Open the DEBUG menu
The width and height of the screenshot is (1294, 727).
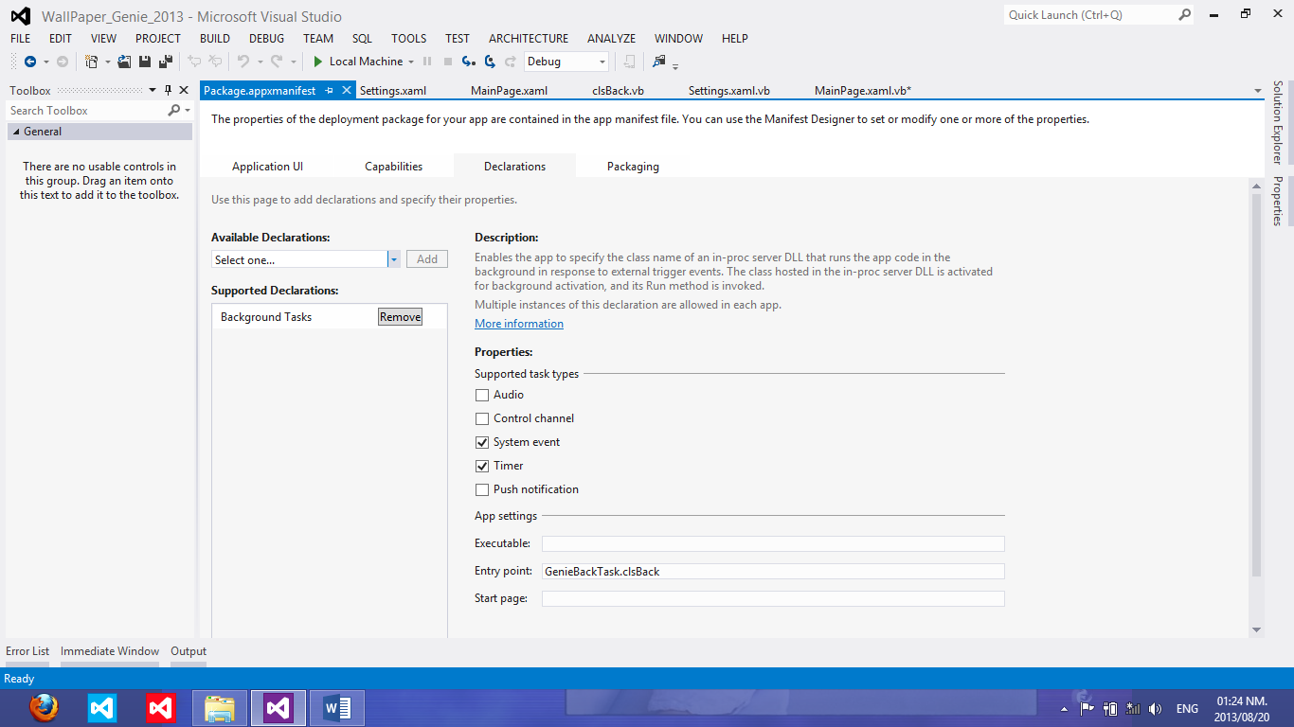[x=266, y=39]
